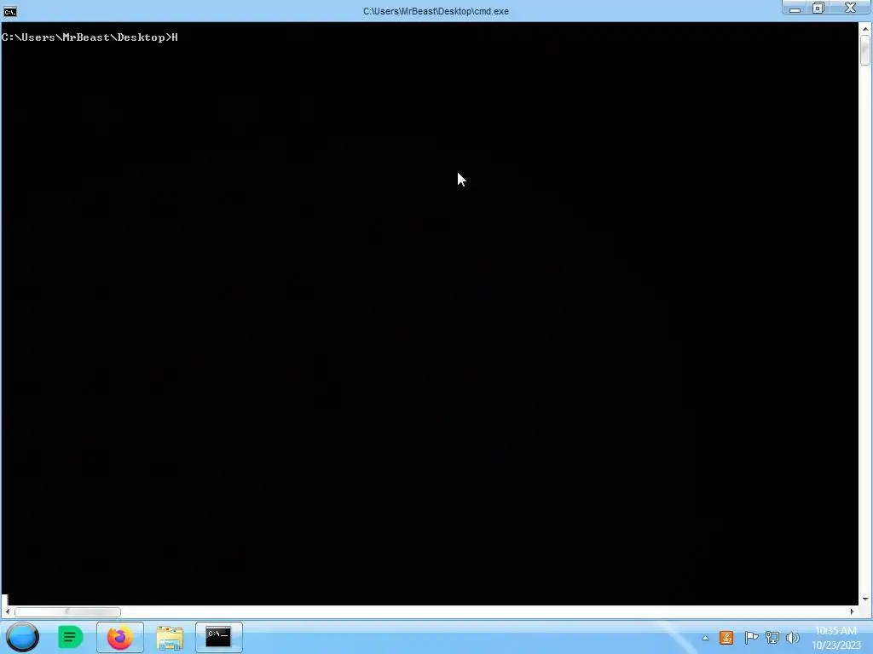Viewport: 873px width, 654px height.
Task: Open the clock showing 10:35 AM
Action: coord(835,638)
